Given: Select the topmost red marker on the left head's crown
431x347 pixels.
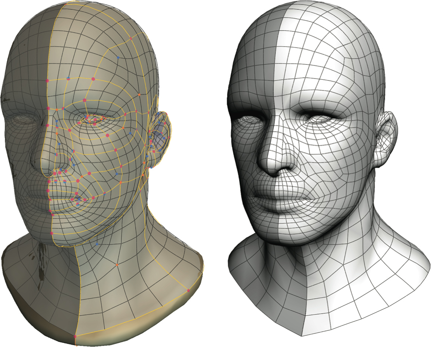Looking at the screenshot, I should pos(130,39).
